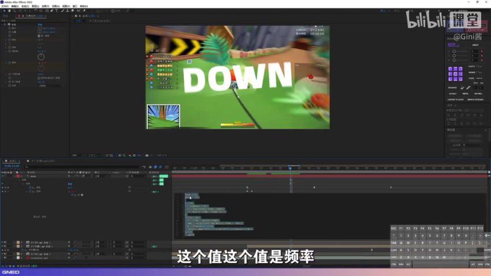Click the purple anchor point grid in Motion panel
This screenshot has width=491, height=276.
pos(456,73)
